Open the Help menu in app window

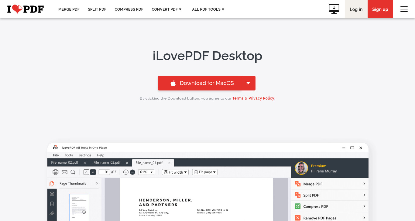101,155
